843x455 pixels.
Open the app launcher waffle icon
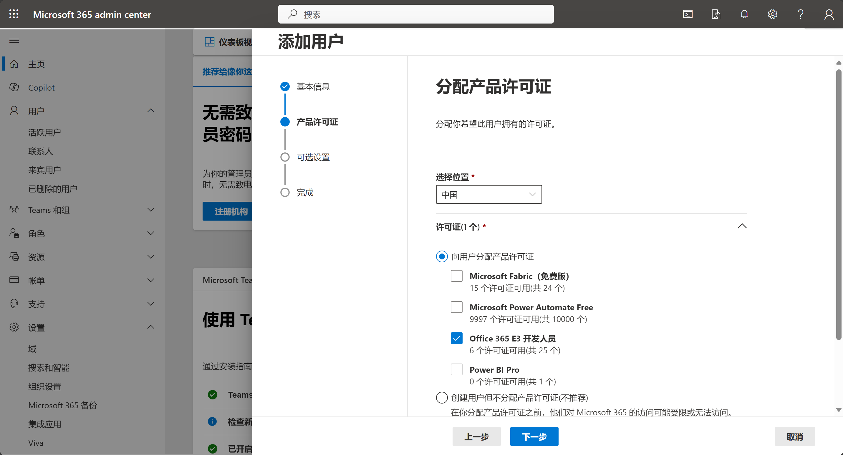click(14, 14)
